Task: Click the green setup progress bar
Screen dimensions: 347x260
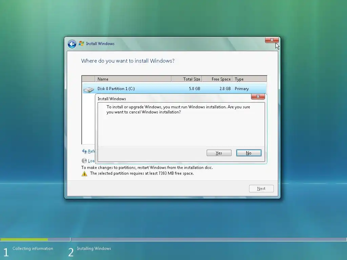Action: 24,239
